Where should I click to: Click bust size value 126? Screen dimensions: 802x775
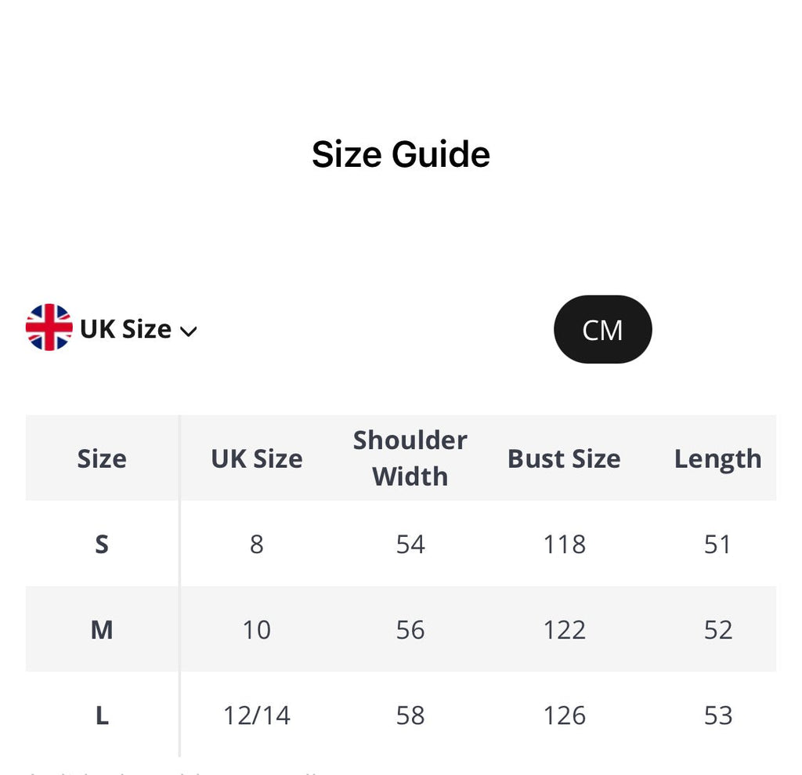click(x=564, y=715)
